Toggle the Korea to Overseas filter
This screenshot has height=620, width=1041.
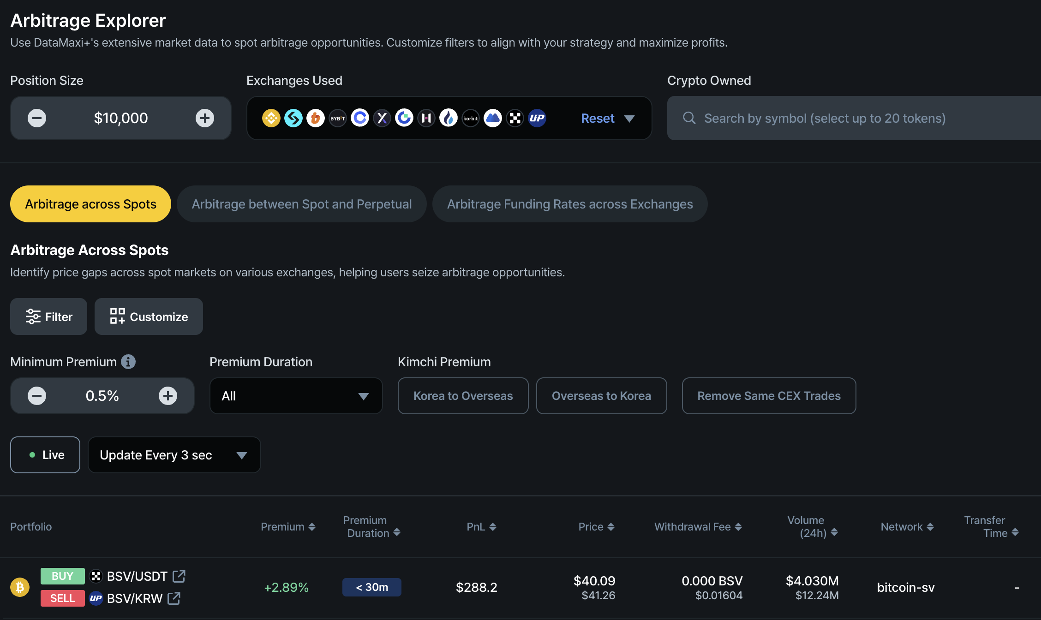[x=463, y=396]
